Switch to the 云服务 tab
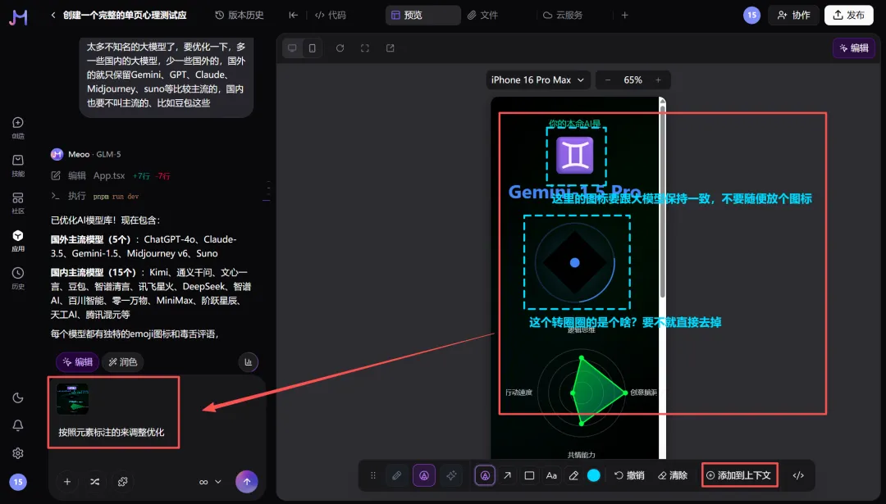 [x=563, y=16]
